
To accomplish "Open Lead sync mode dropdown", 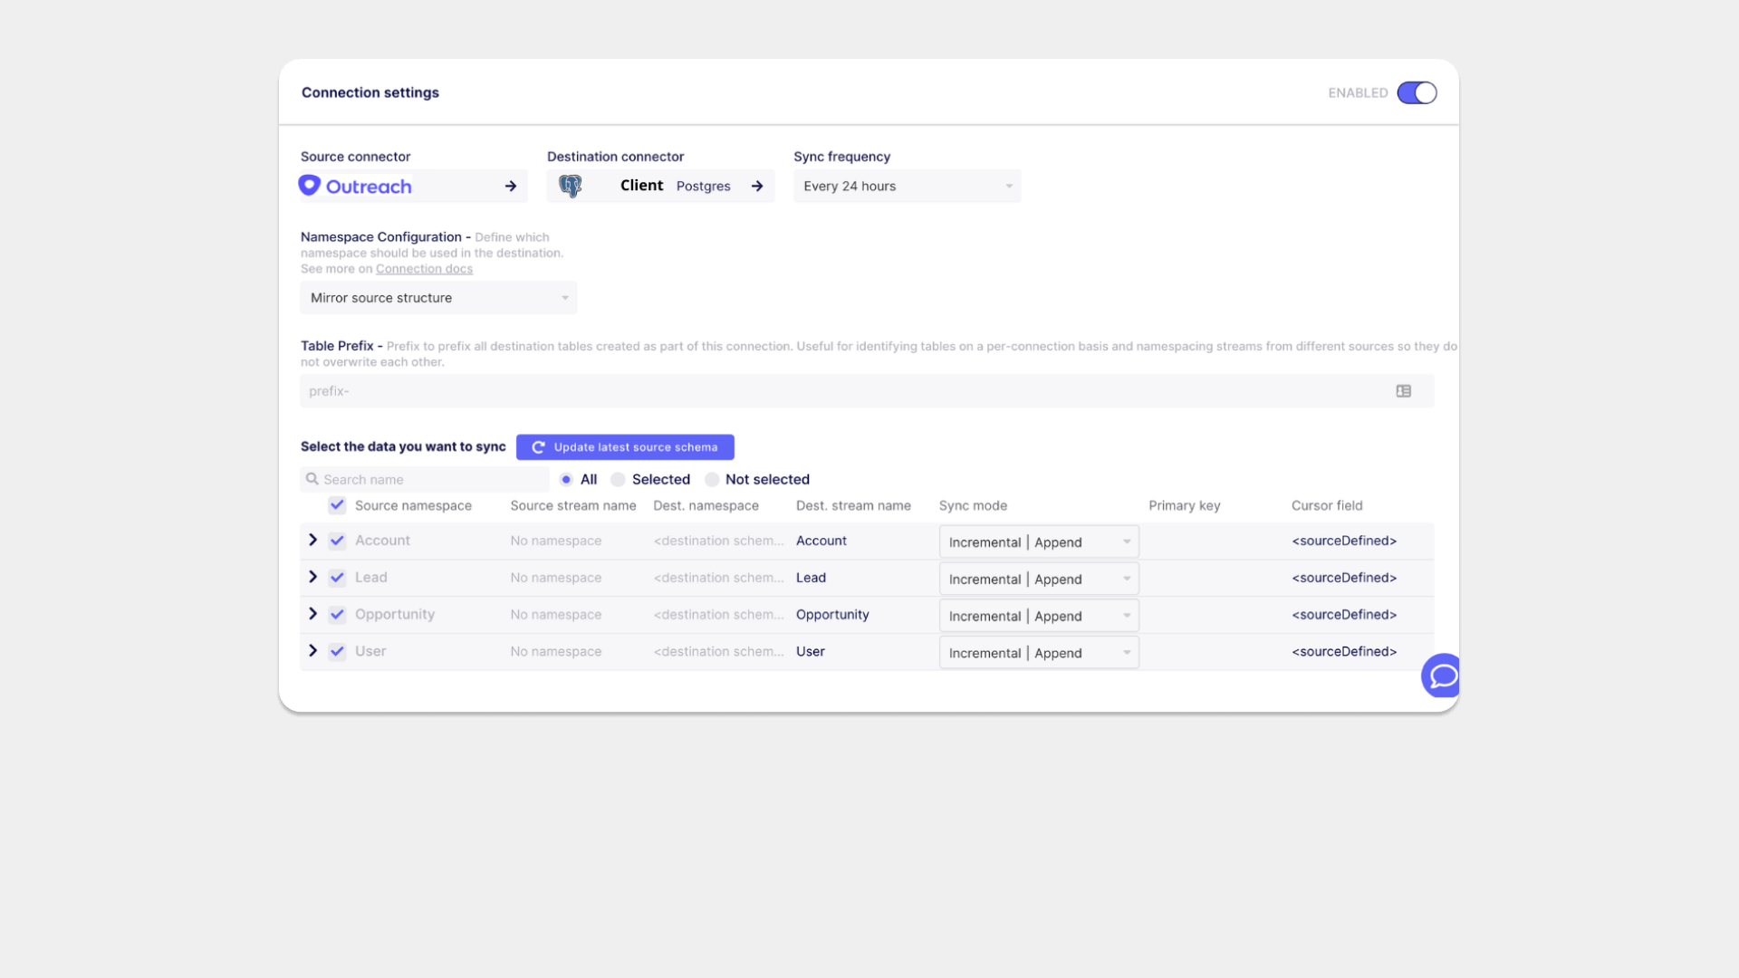I will click(1039, 579).
